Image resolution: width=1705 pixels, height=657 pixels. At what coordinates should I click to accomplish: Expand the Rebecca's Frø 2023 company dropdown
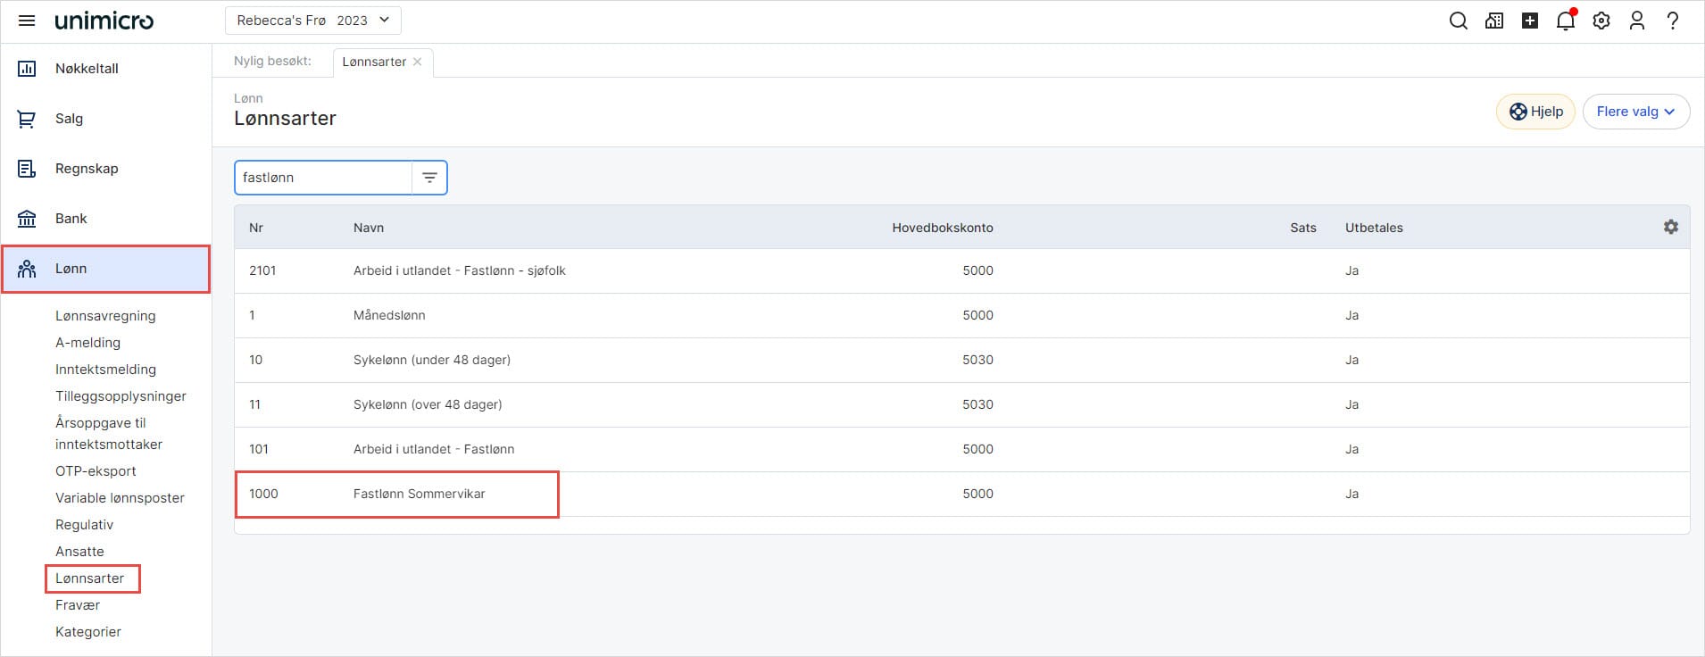coord(312,21)
